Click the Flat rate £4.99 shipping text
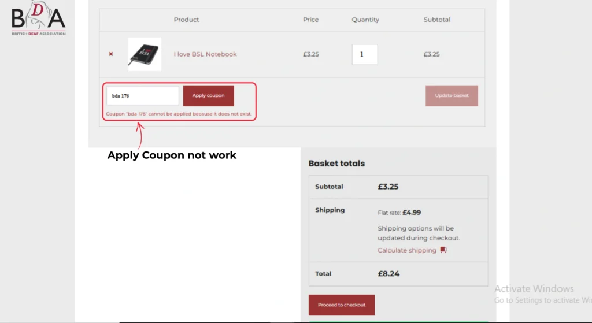Viewport: 592px width, 323px height. pos(399,213)
